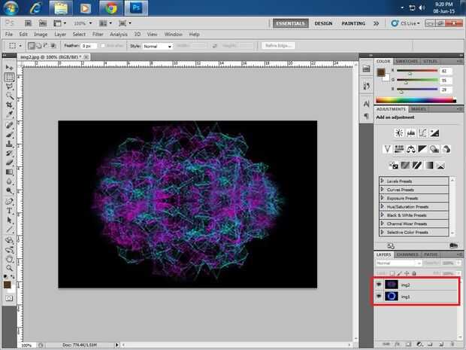Click the Vibrance adjustment icon

386,148
